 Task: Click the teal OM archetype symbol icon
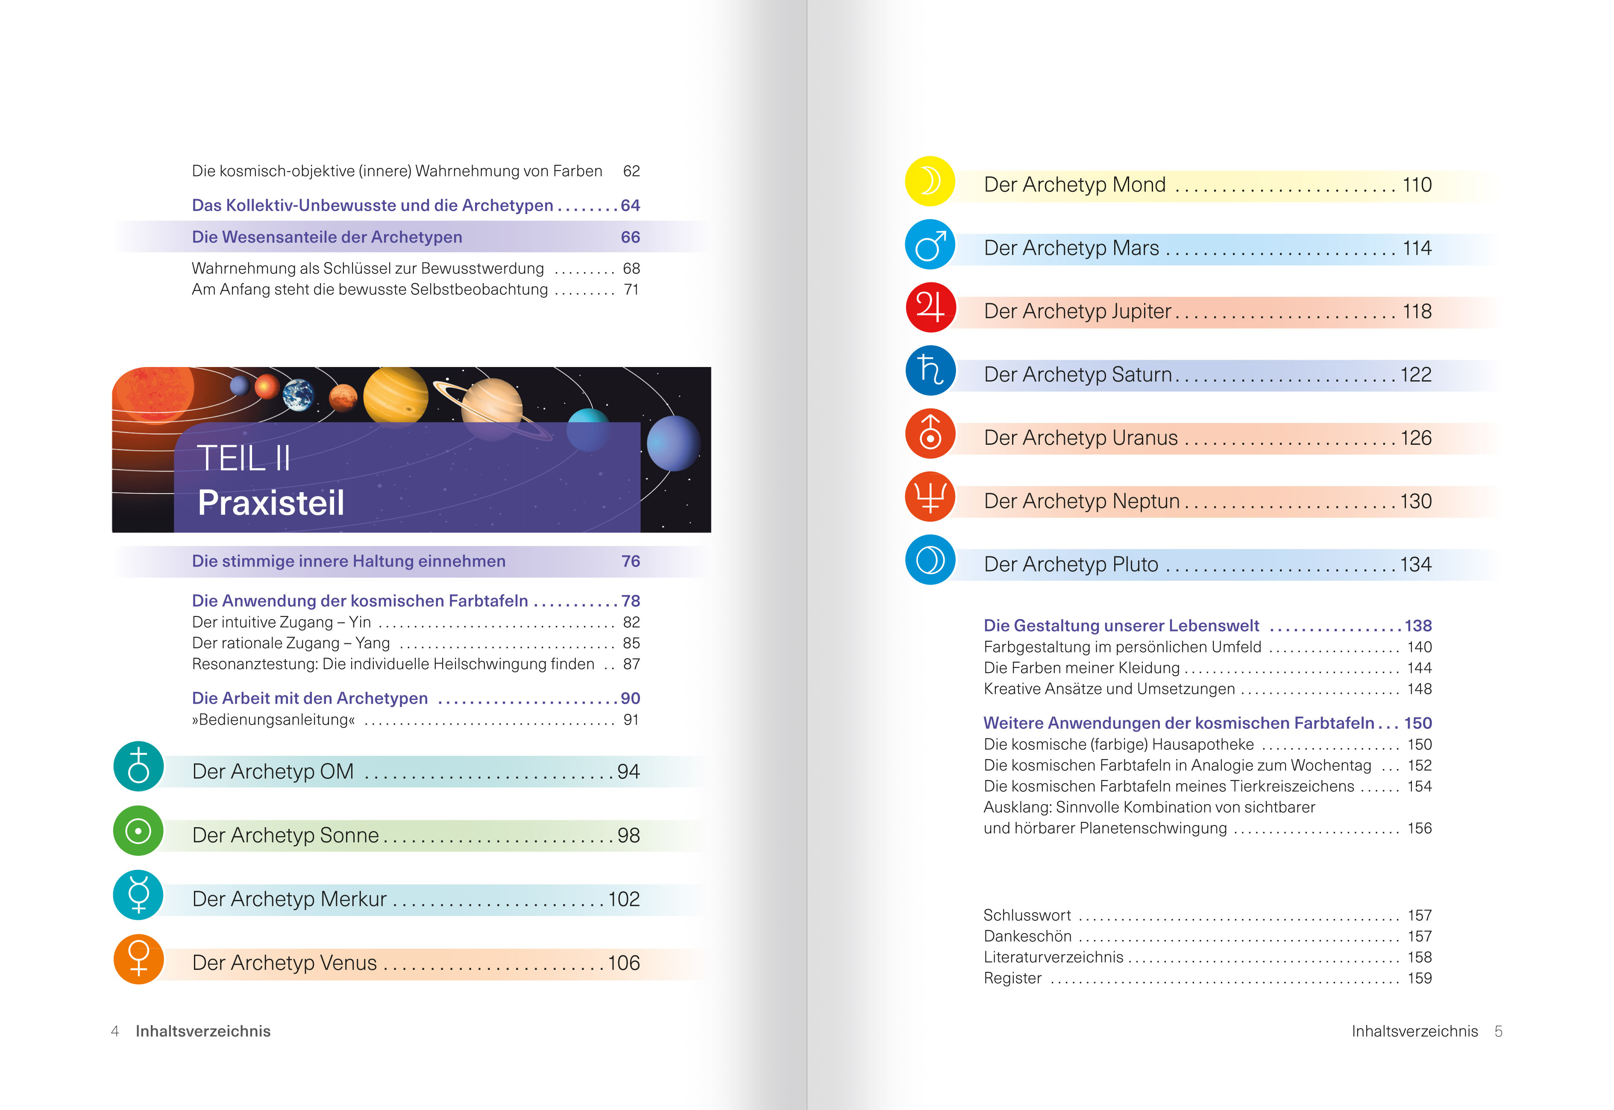(x=138, y=766)
